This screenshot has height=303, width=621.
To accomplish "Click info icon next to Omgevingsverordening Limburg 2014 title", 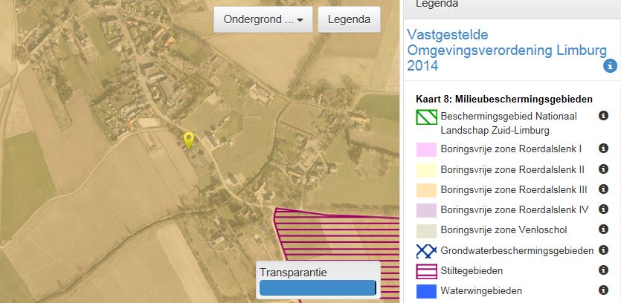I will point(611,65).
